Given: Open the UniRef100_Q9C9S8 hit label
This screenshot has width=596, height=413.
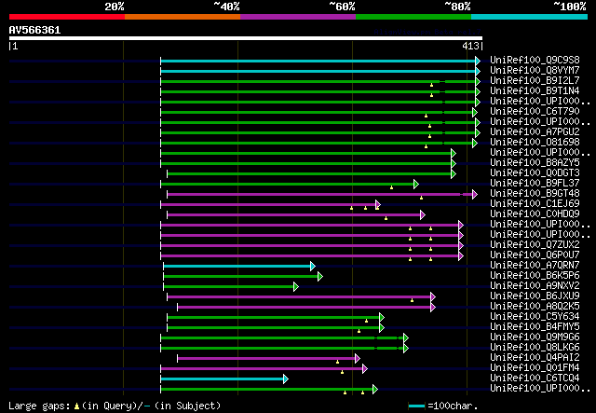Looking at the screenshot, I should [x=535, y=61].
